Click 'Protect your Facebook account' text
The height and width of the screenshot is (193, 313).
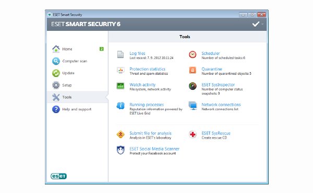tap(153, 153)
